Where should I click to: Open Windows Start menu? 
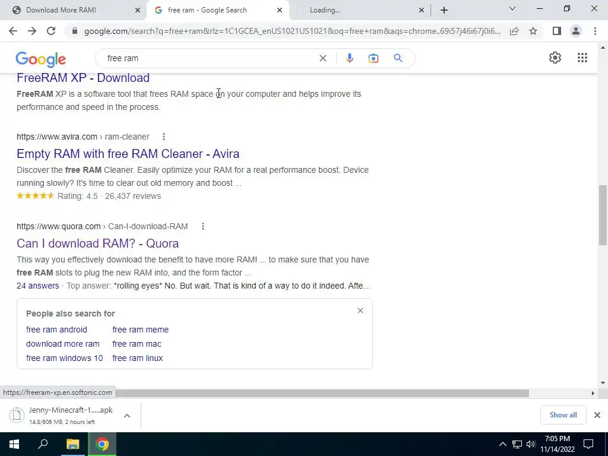click(x=14, y=444)
